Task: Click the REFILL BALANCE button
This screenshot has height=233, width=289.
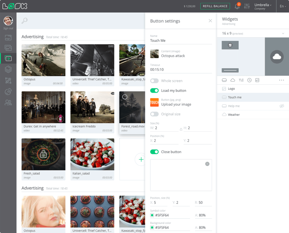Action: [215, 6]
